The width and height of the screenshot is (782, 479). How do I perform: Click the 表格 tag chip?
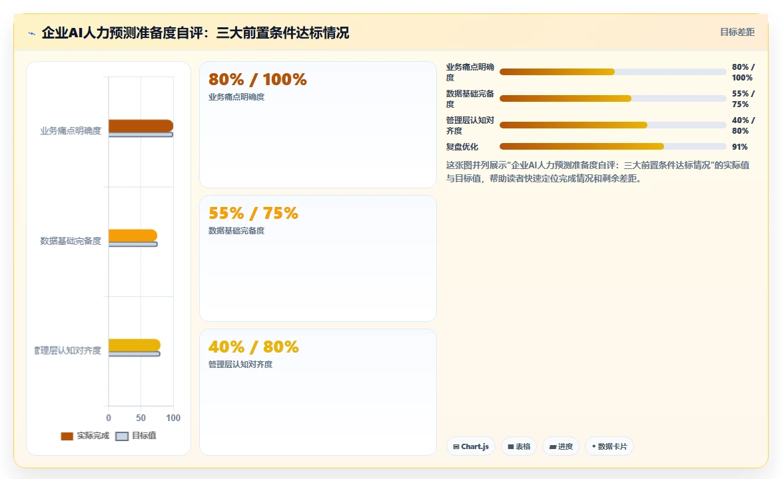point(519,446)
